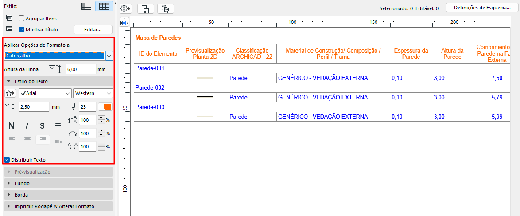Image resolution: width=520 pixels, height=216 pixels.
Task: Adjust the character spacing percent stepper
Action: point(102,147)
